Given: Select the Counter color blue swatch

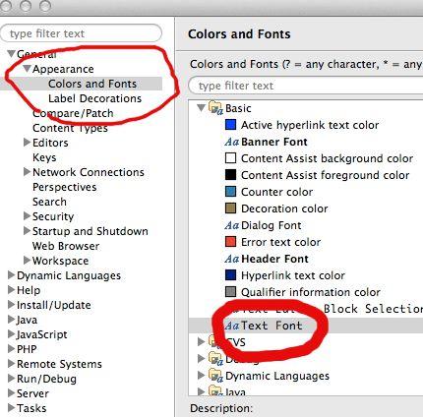Looking at the screenshot, I should [231, 192].
